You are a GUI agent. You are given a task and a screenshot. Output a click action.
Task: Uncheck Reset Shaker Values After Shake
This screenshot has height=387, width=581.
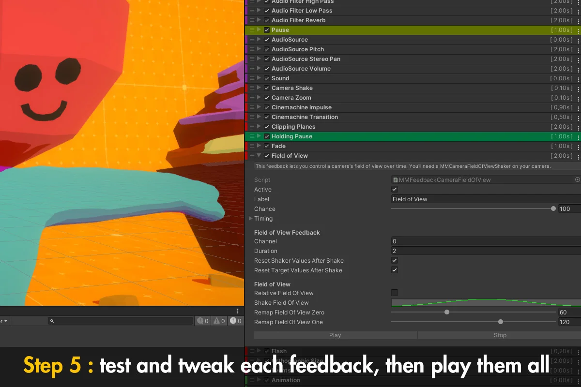click(395, 261)
